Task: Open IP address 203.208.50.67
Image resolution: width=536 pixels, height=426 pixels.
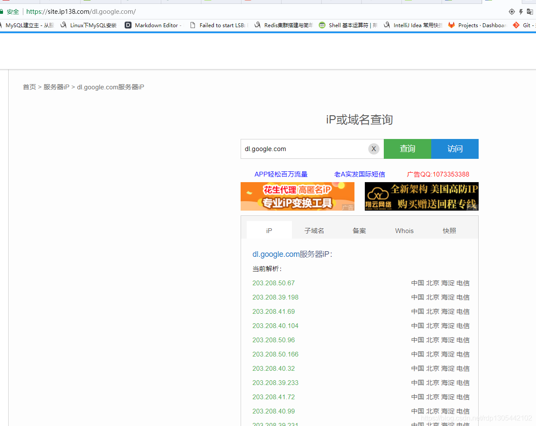Action: point(273,283)
